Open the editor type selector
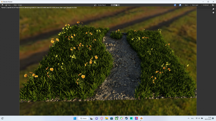216x121 pixels. [3, 5]
